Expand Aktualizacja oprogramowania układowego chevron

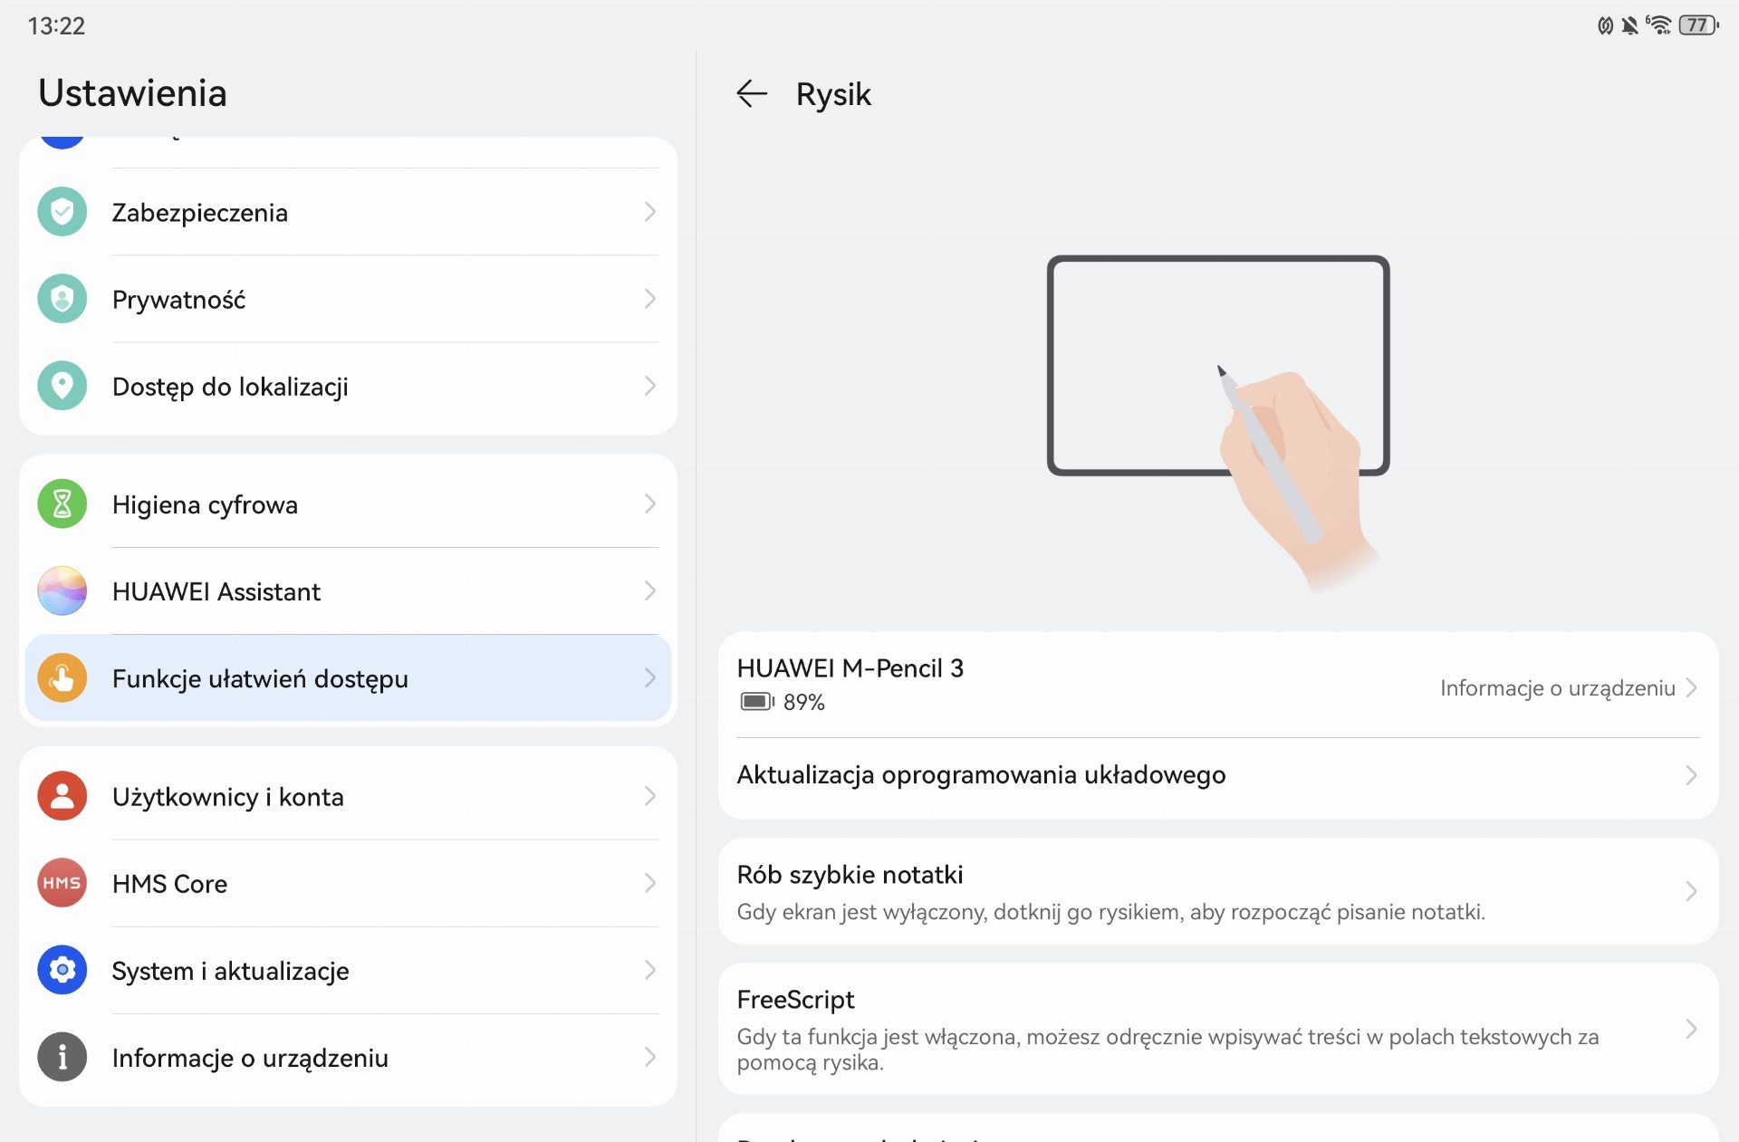coord(1691,775)
